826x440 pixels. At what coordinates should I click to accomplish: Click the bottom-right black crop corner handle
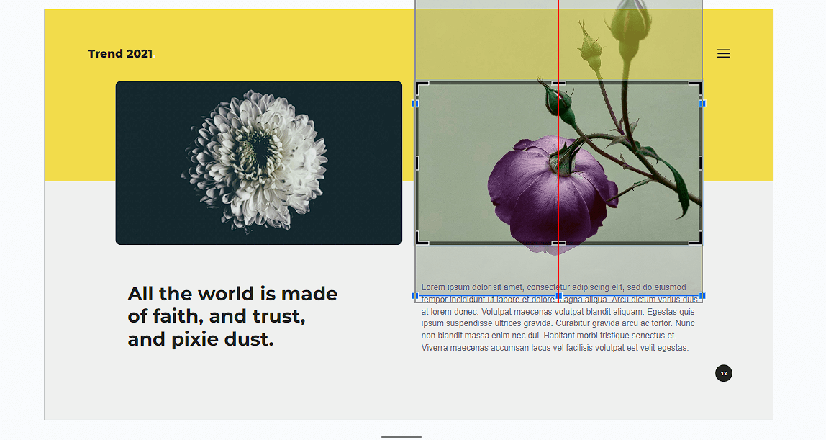(696, 238)
